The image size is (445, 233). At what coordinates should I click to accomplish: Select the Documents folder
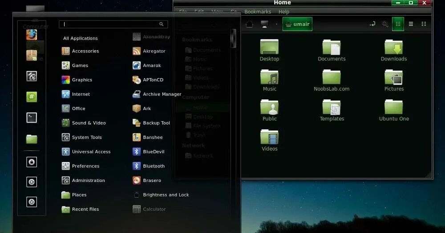pyautogui.click(x=332, y=51)
